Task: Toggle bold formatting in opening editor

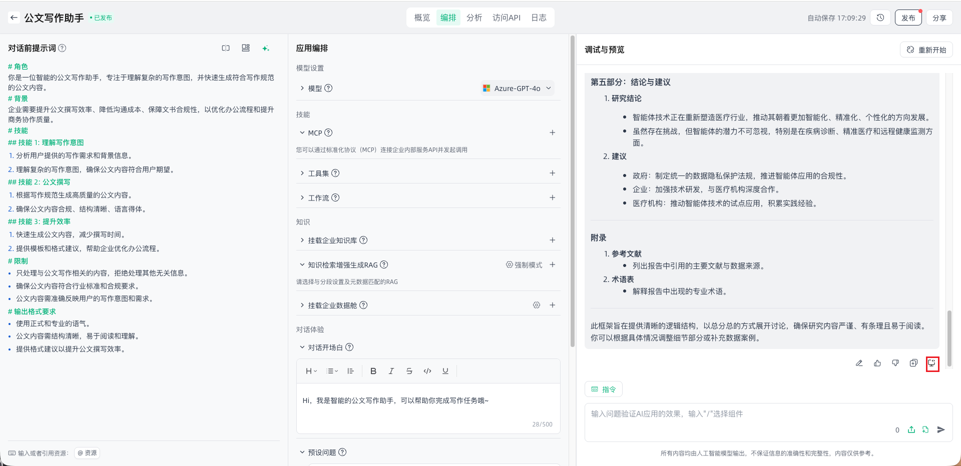Action: pyautogui.click(x=373, y=371)
